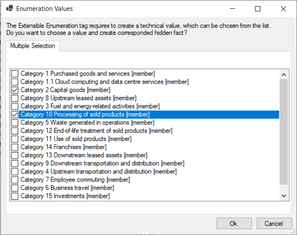This screenshot has height=235, width=297.
Task: Tick Category 7 Employee commuting
Action: tap(15, 180)
